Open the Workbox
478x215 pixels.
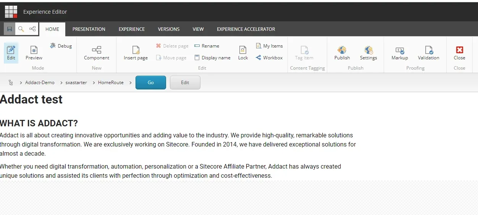point(269,58)
